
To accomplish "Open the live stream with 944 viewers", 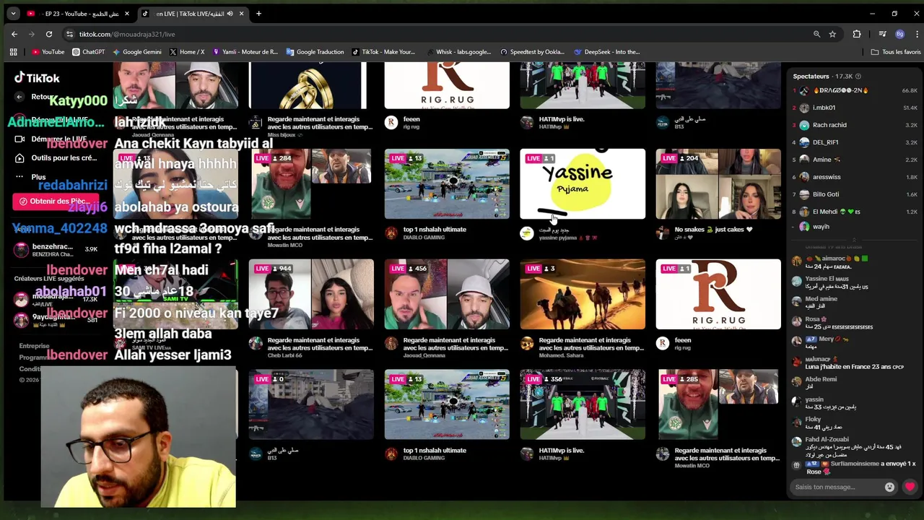I will click(x=311, y=295).
